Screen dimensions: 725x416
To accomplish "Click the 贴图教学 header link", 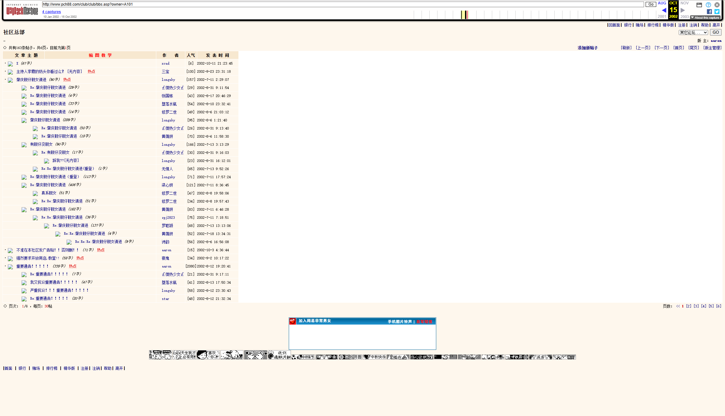I will 100,55.
